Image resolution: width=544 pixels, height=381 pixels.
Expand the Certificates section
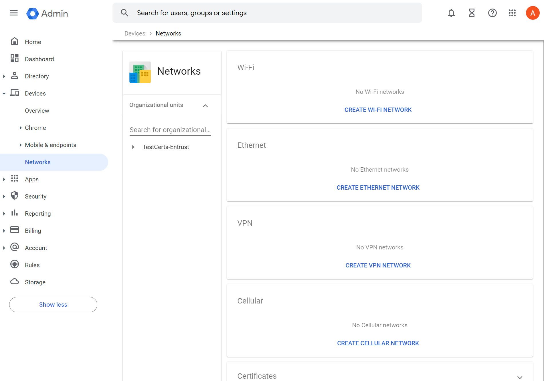point(520,377)
